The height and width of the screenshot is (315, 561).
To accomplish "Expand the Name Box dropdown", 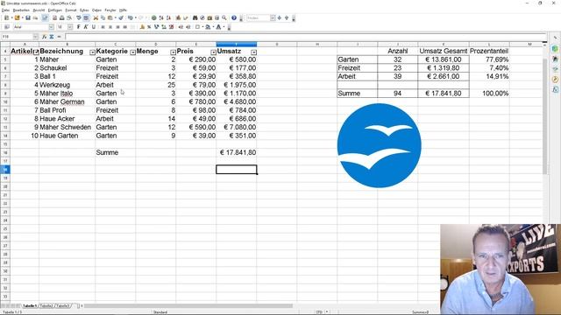I will click(35, 37).
